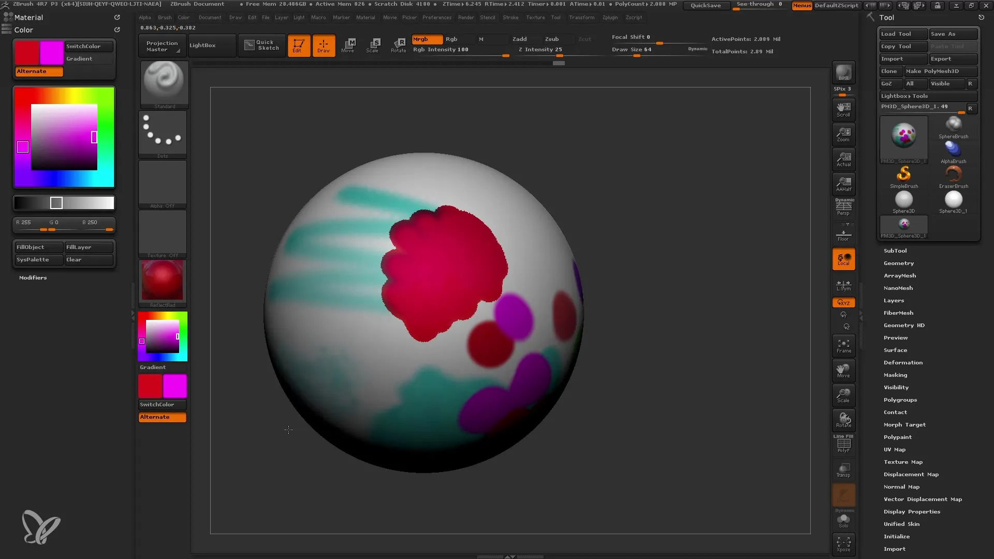994x559 pixels.
Task: Select the Rotate tool in toolbar
Action: click(399, 45)
